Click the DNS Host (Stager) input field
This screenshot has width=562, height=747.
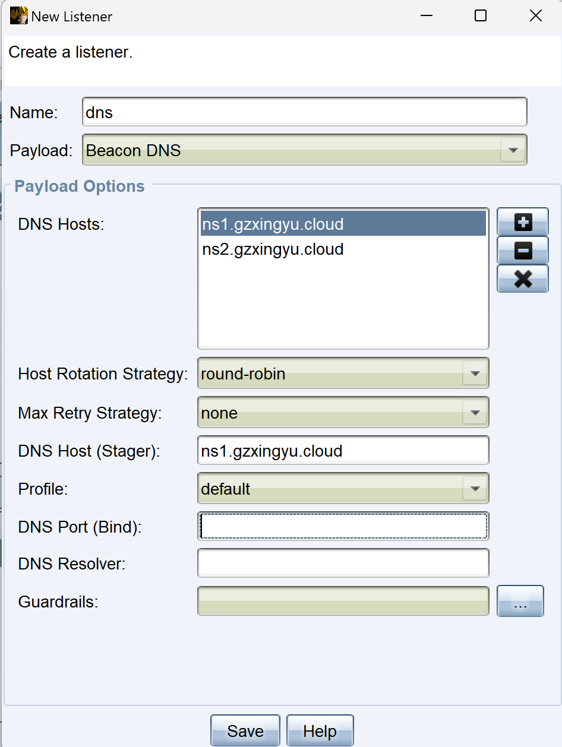pyautogui.click(x=343, y=451)
